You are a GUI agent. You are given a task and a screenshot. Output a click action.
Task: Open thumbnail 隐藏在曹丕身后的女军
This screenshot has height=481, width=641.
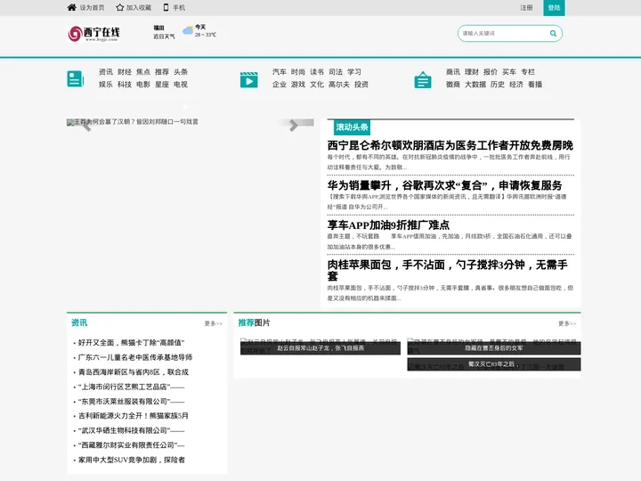pyautogui.click(x=494, y=346)
